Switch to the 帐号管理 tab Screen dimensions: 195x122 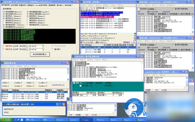[14, 5]
